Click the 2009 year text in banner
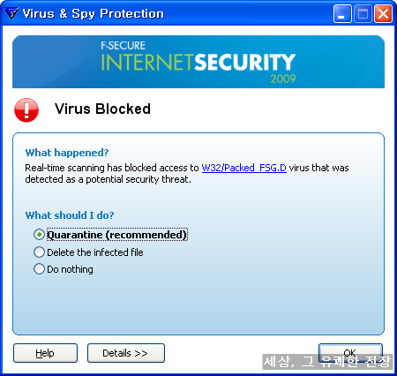This screenshot has width=397, height=376. click(283, 79)
